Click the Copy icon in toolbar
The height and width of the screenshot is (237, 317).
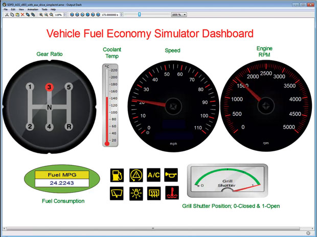click(x=12, y=15)
